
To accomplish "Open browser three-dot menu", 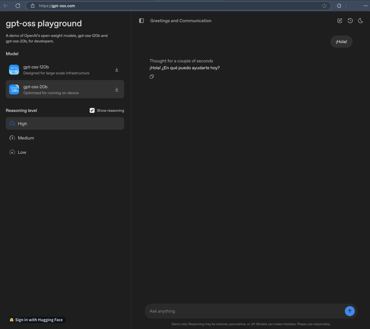I will click(365, 6).
